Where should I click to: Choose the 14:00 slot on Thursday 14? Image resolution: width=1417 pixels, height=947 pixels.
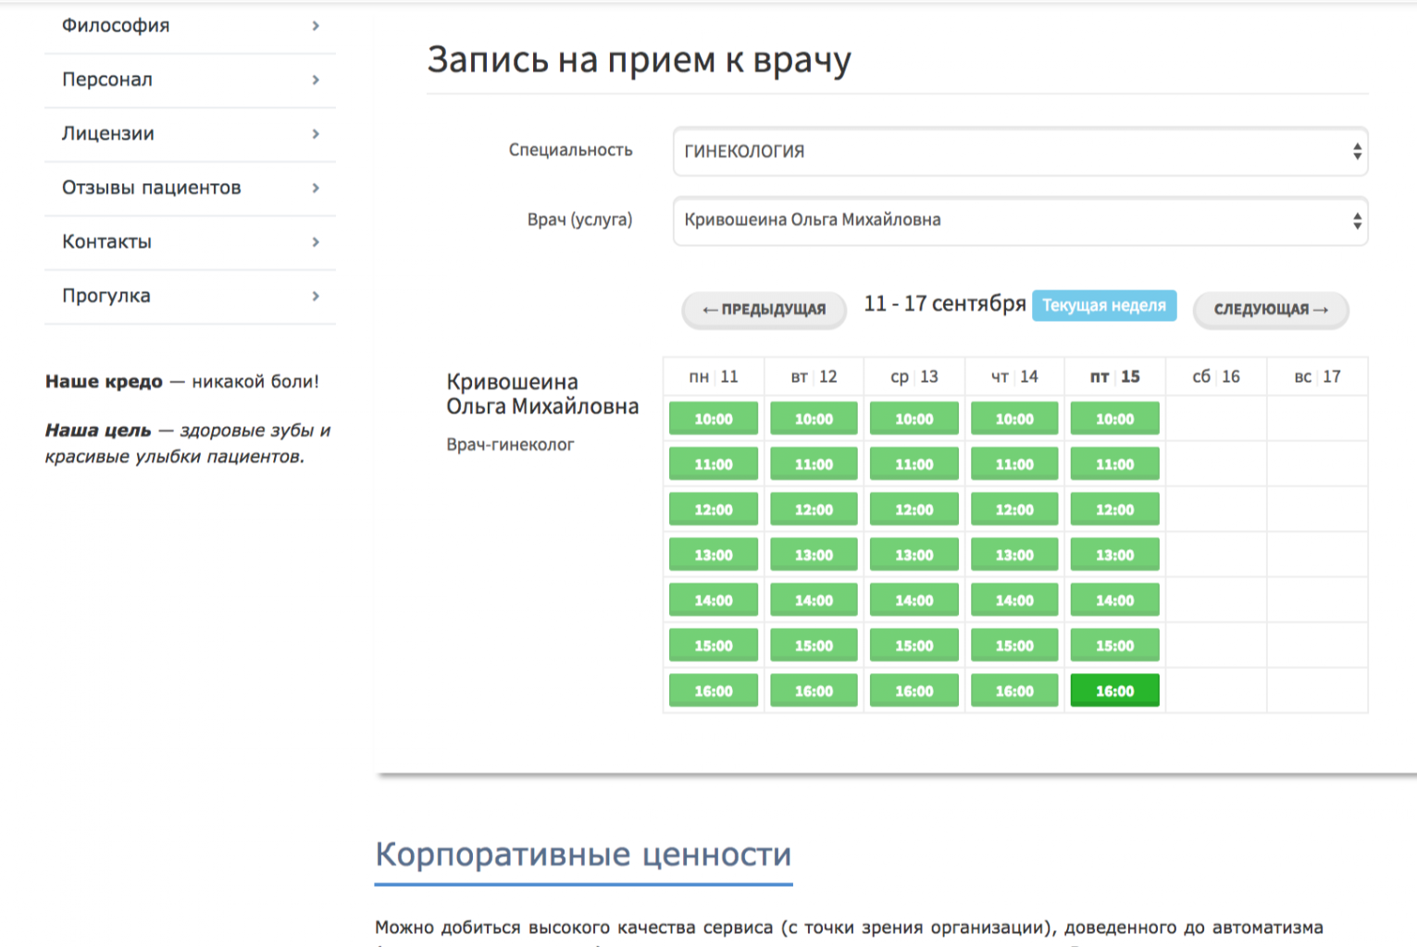(x=1014, y=600)
